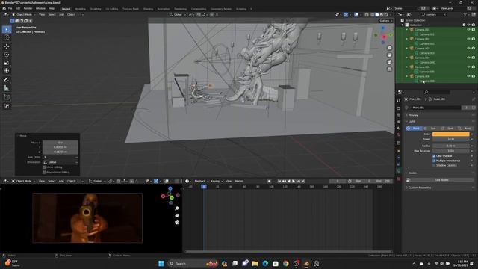This screenshot has width=478, height=269.
Task: Select the Scale tool in left toolbar
Action: (7, 63)
